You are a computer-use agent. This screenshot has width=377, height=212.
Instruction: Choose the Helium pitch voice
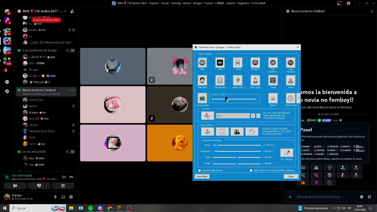coord(238,80)
